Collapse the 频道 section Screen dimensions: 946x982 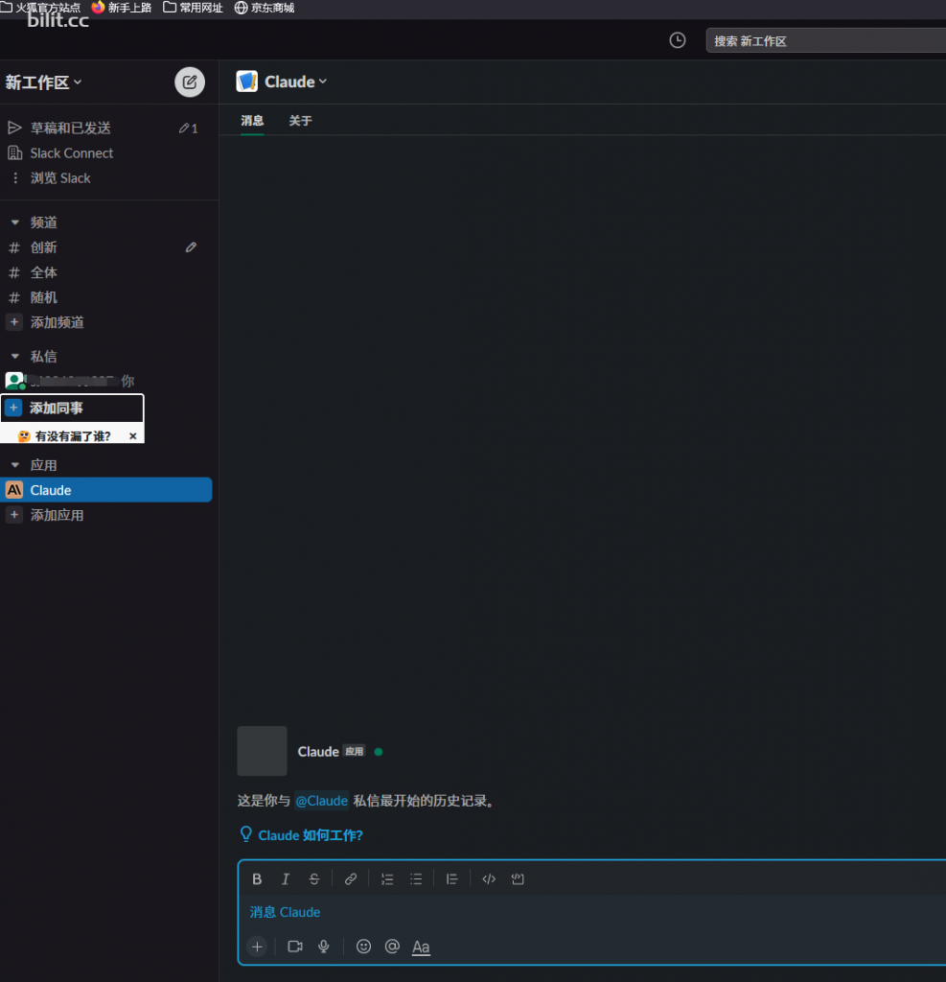click(x=15, y=222)
